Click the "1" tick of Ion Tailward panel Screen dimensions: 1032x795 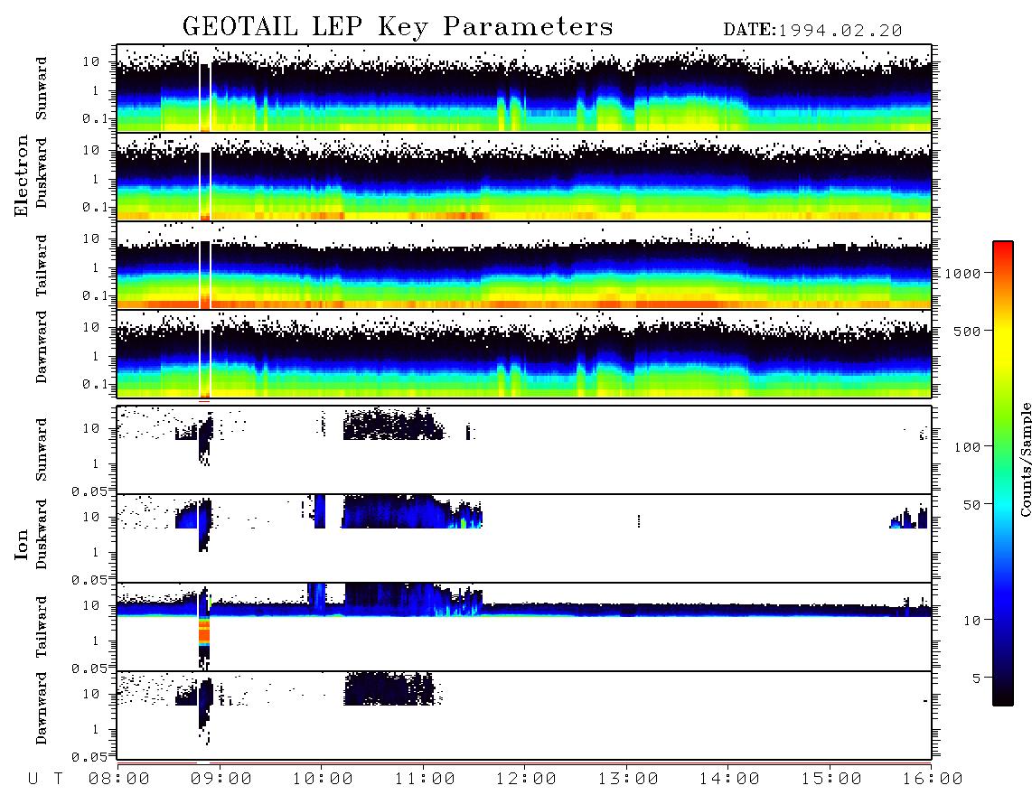coord(96,641)
